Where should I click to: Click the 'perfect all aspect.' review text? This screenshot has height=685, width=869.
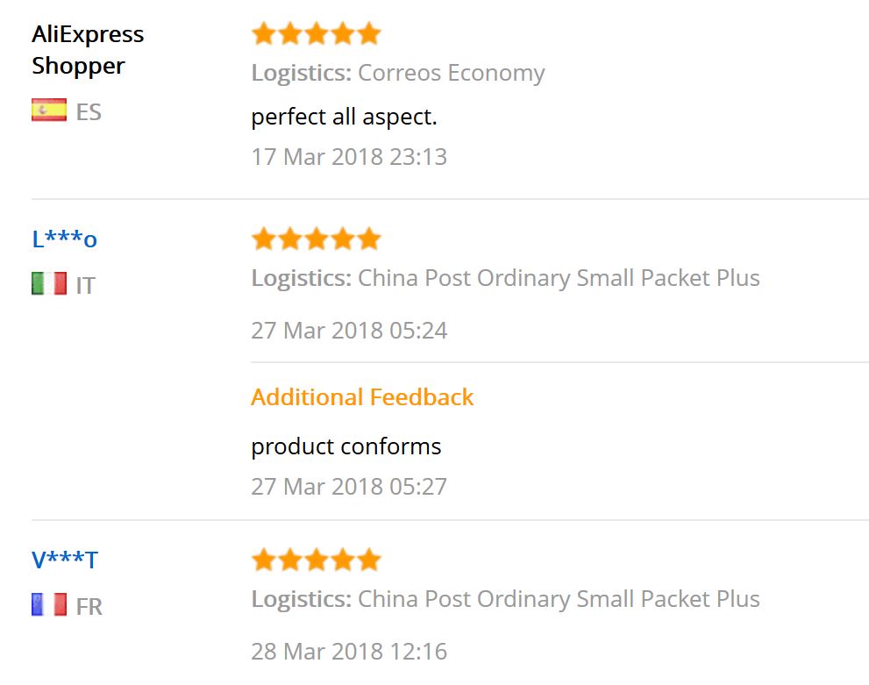click(344, 117)
